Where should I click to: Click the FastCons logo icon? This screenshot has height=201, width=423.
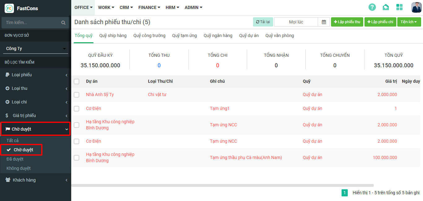(9, 8)
